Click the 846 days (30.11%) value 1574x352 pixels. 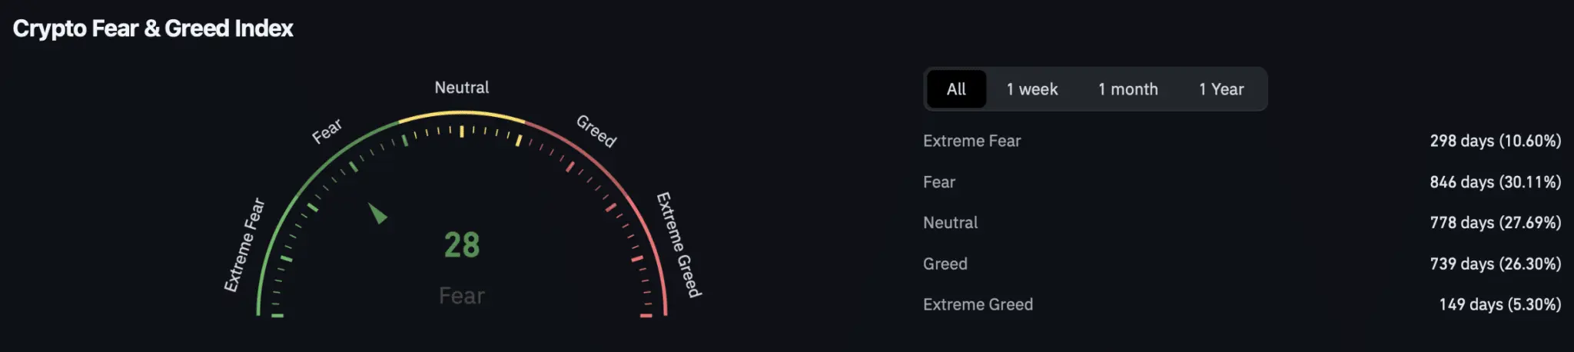(x=1496, y=182)
